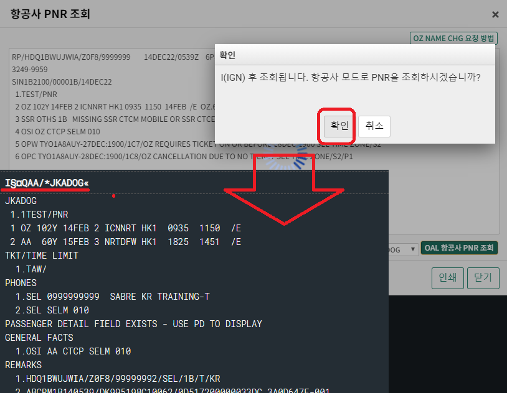This screenshot has height=393, width=507.
Task: Click the PASSENGER DETAIL FIELD EXISTS line
Action: click(x=133, y=324)
